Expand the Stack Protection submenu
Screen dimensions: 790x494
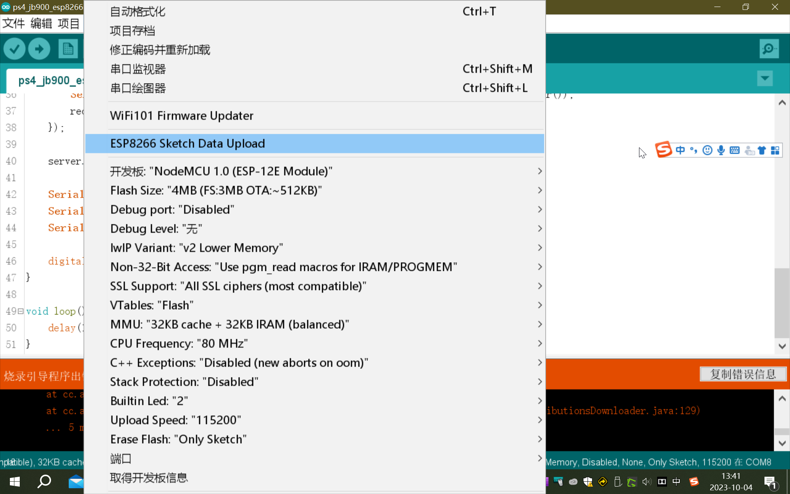tap(314, 382)
